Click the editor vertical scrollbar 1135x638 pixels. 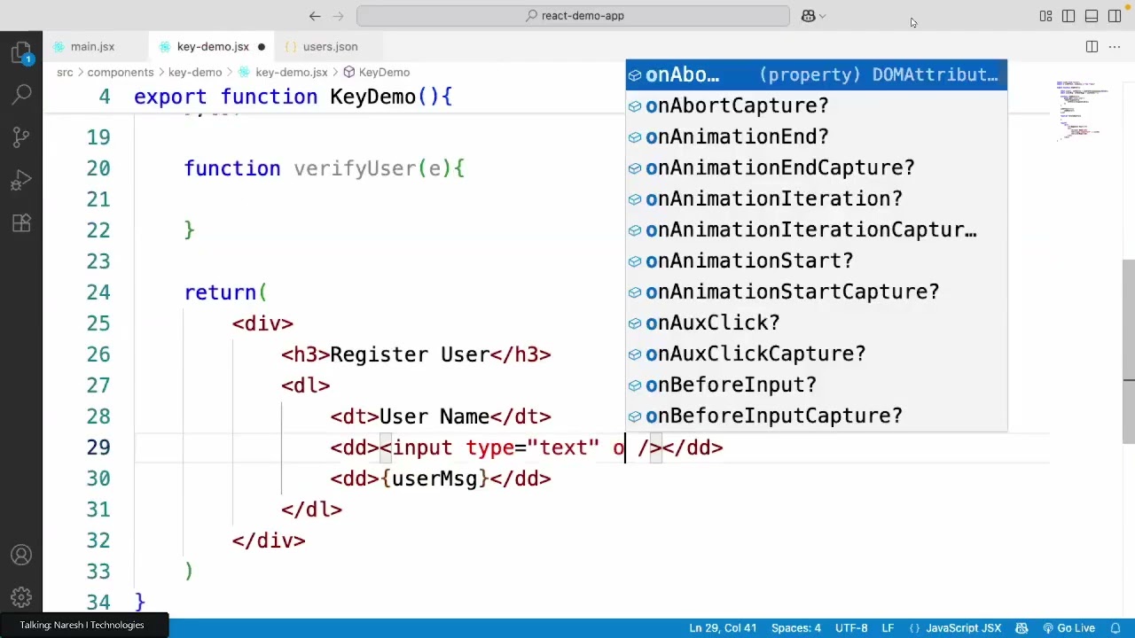(1129, 350)
